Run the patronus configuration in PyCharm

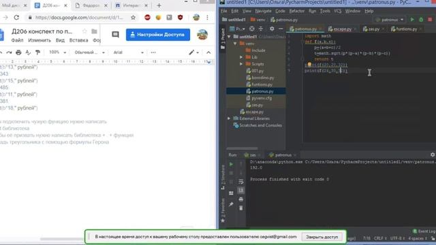(412, 20)
